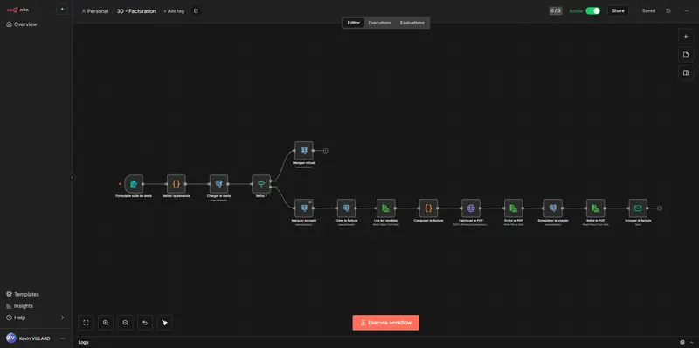
Task: Click the Add tag field
Action: (x=174, y=11)
